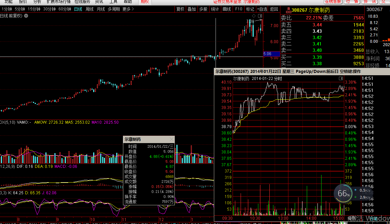390x224 pixels.
Task: Expand the 日线 前复权 dropdown arrow
Action: pyautogui.click(x=26, y=15)
